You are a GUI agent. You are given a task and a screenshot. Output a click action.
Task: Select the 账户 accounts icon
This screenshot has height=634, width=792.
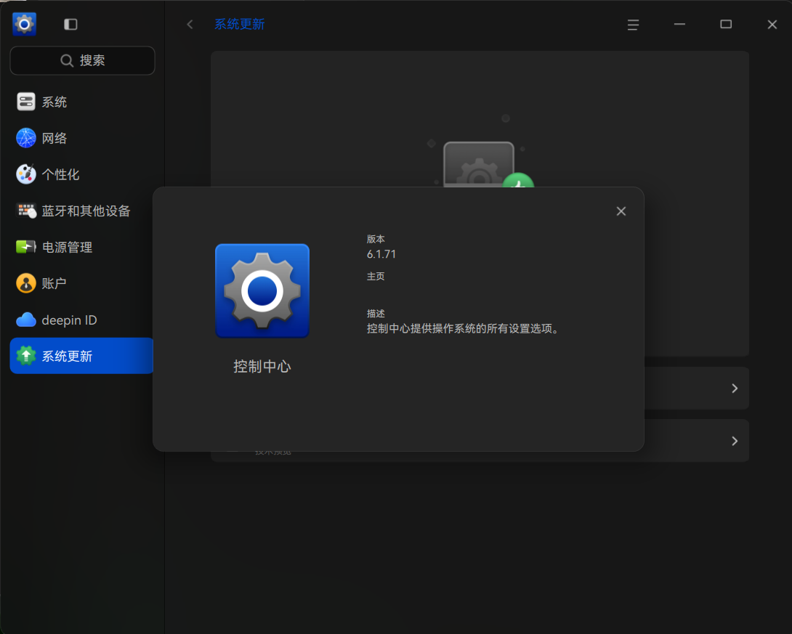click(x=25, y=283)
